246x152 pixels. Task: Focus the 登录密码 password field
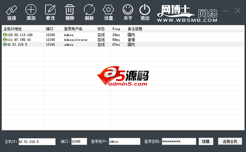click(179, 141)
